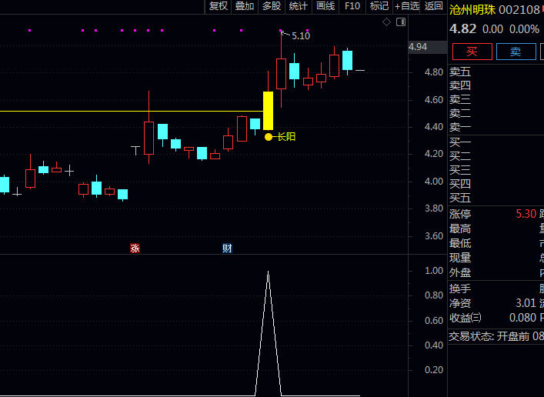Screen dimensions: 544x397
Task: Toggle the side panel layout icon
Action: point(400,22)
